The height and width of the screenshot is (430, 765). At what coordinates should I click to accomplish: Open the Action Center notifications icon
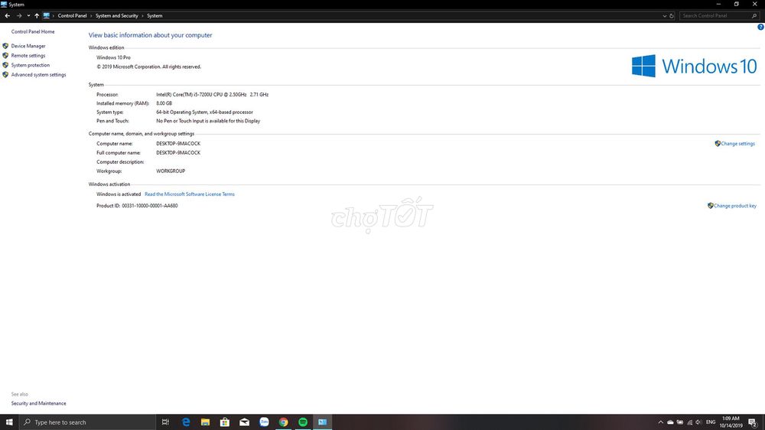click(754, 422)
